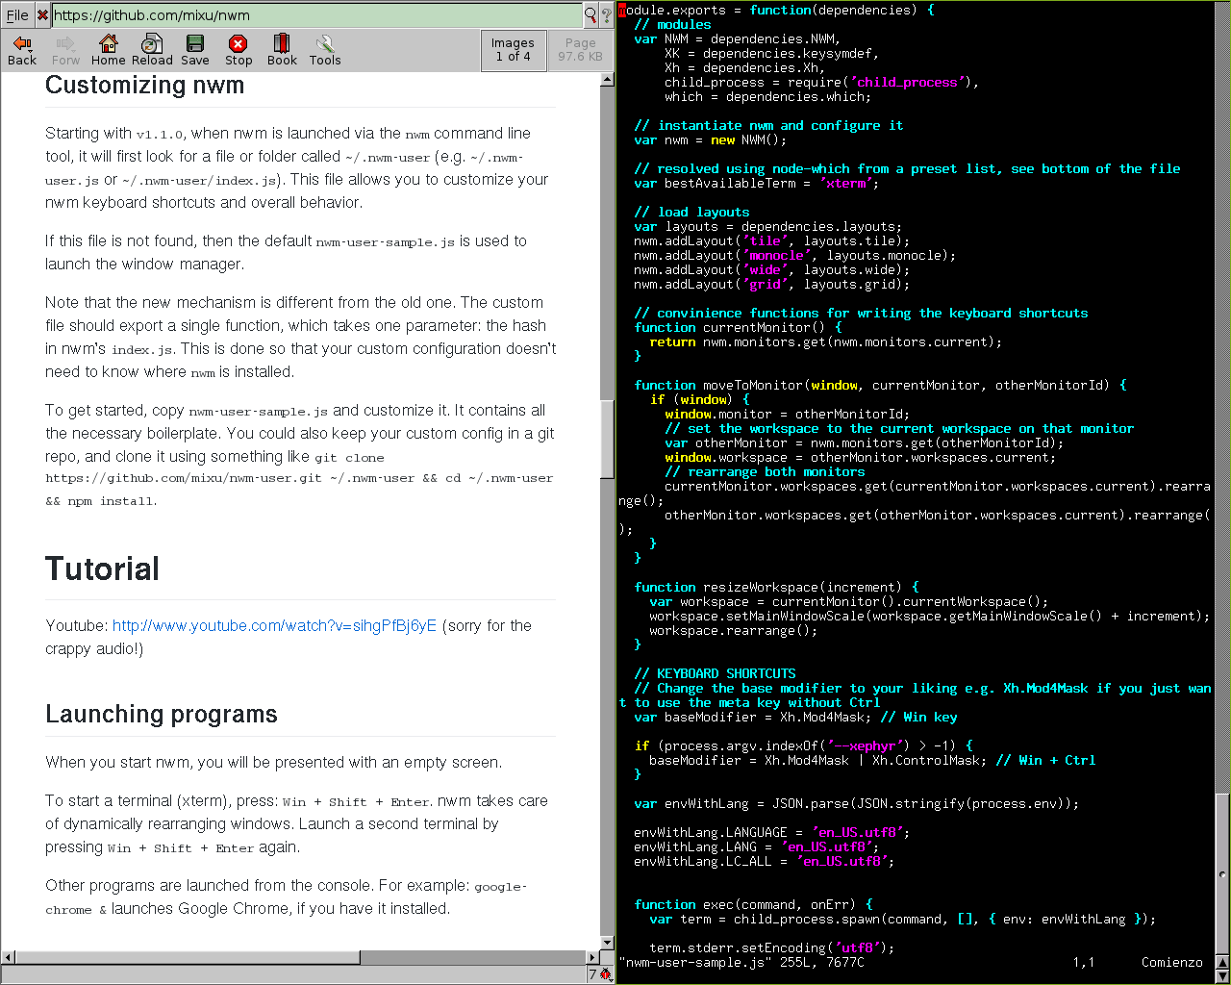This screenshot has height=985, width=1231.
Task: Click the Forw forward arrow button
Action: tap(65, 50)
